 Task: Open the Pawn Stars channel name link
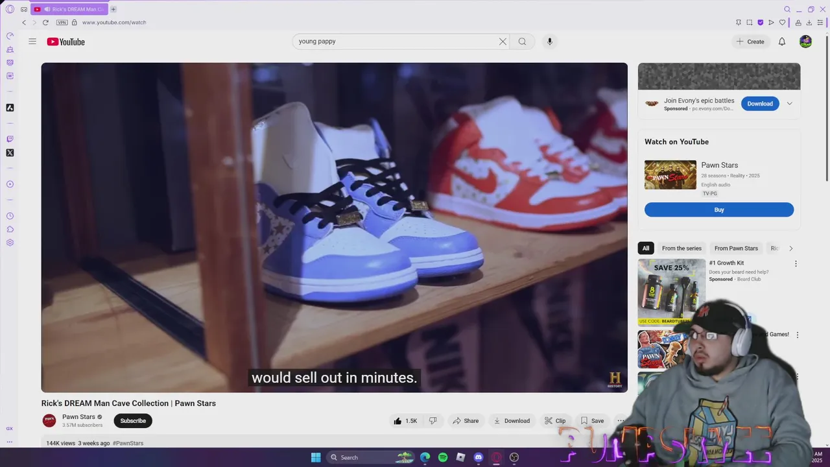(78, 417)
